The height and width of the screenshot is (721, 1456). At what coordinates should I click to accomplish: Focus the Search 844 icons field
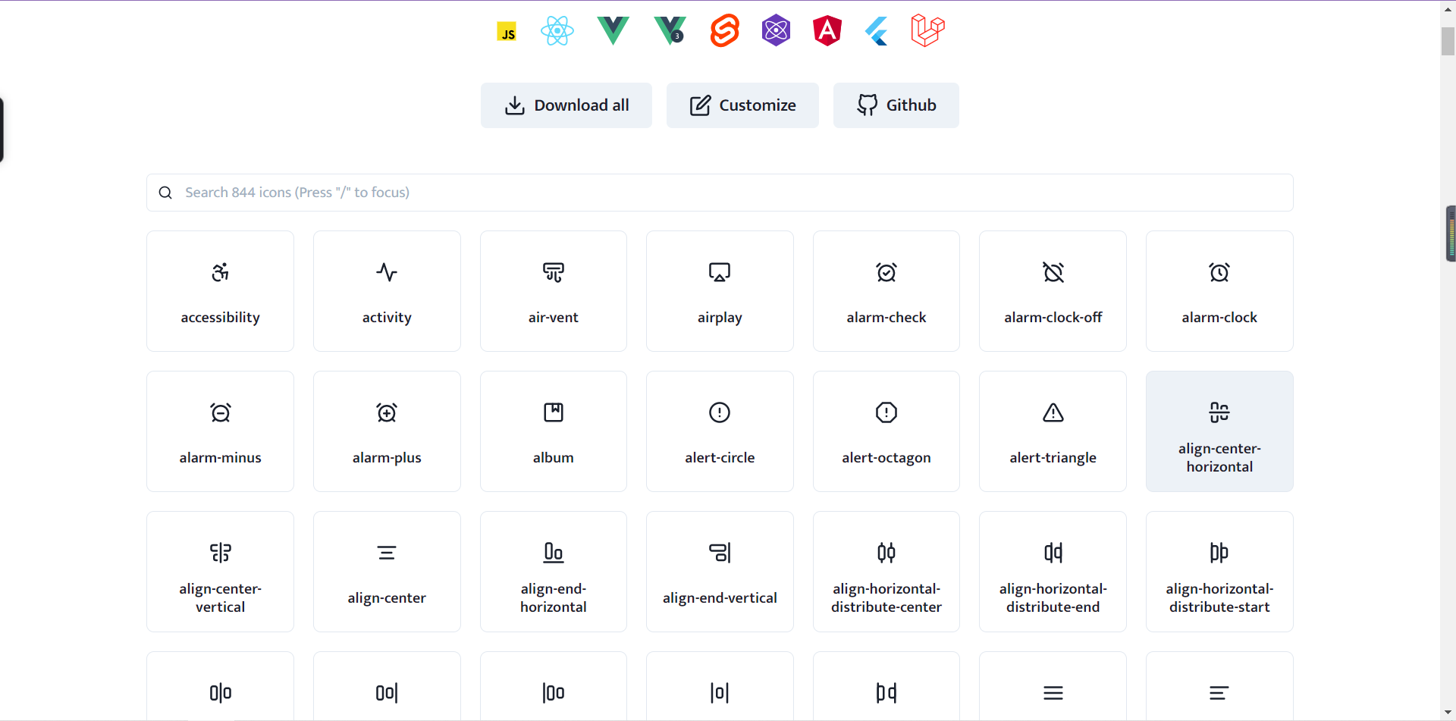click(720, 193)
